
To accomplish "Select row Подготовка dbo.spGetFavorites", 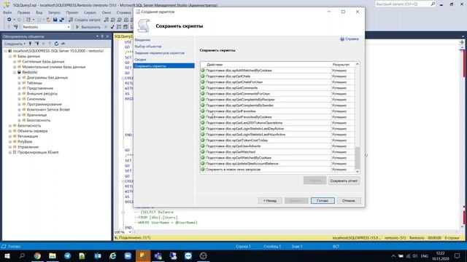I will tap(277, 111).
